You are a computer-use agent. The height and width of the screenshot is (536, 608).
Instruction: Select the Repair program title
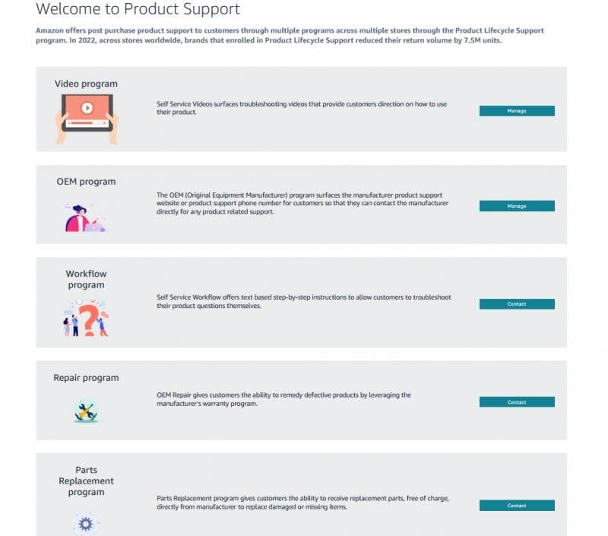coord(86,377)
